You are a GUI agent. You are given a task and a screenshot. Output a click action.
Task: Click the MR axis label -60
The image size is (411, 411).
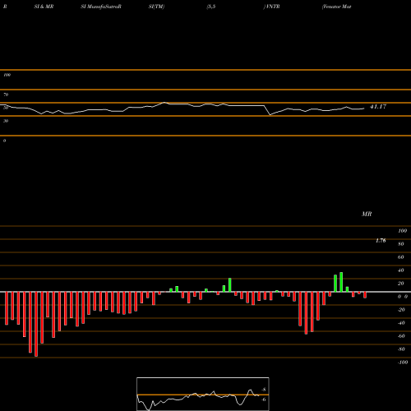coord(401,336)
